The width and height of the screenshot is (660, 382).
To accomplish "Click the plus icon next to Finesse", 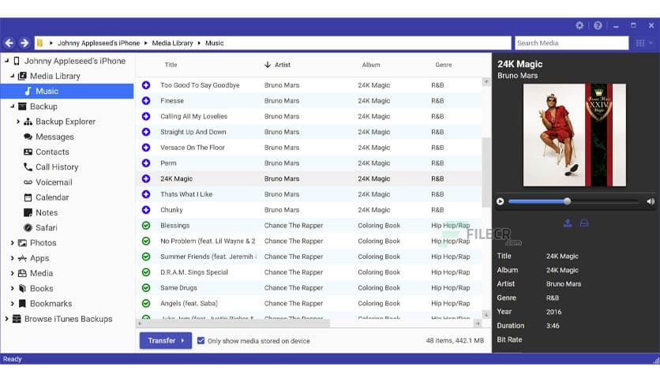I will click(146, 100).
